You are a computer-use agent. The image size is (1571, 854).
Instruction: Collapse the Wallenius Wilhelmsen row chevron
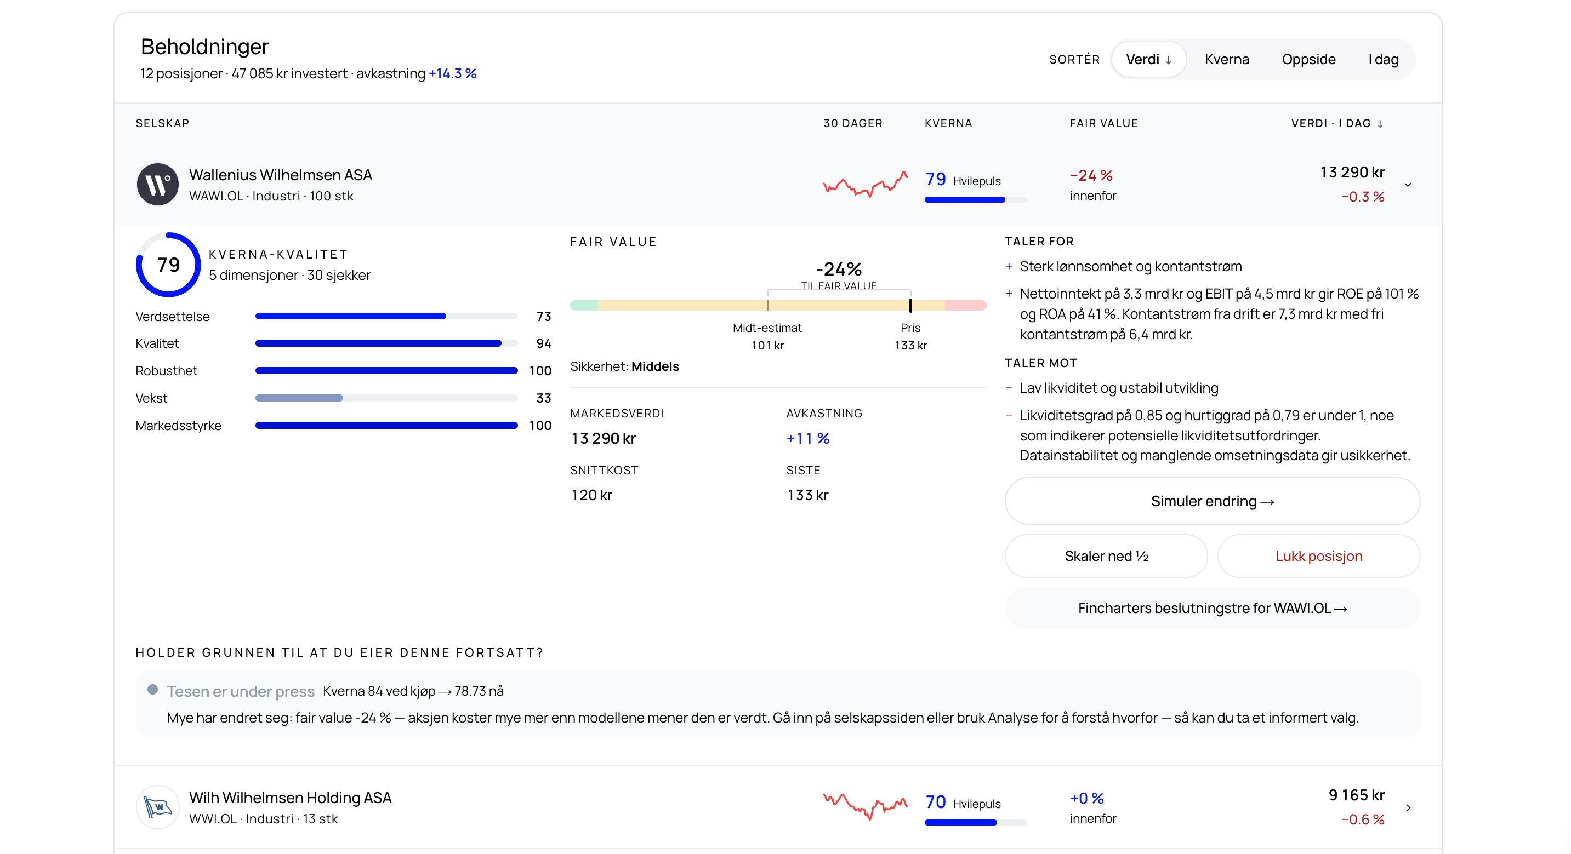(1408, 185)
